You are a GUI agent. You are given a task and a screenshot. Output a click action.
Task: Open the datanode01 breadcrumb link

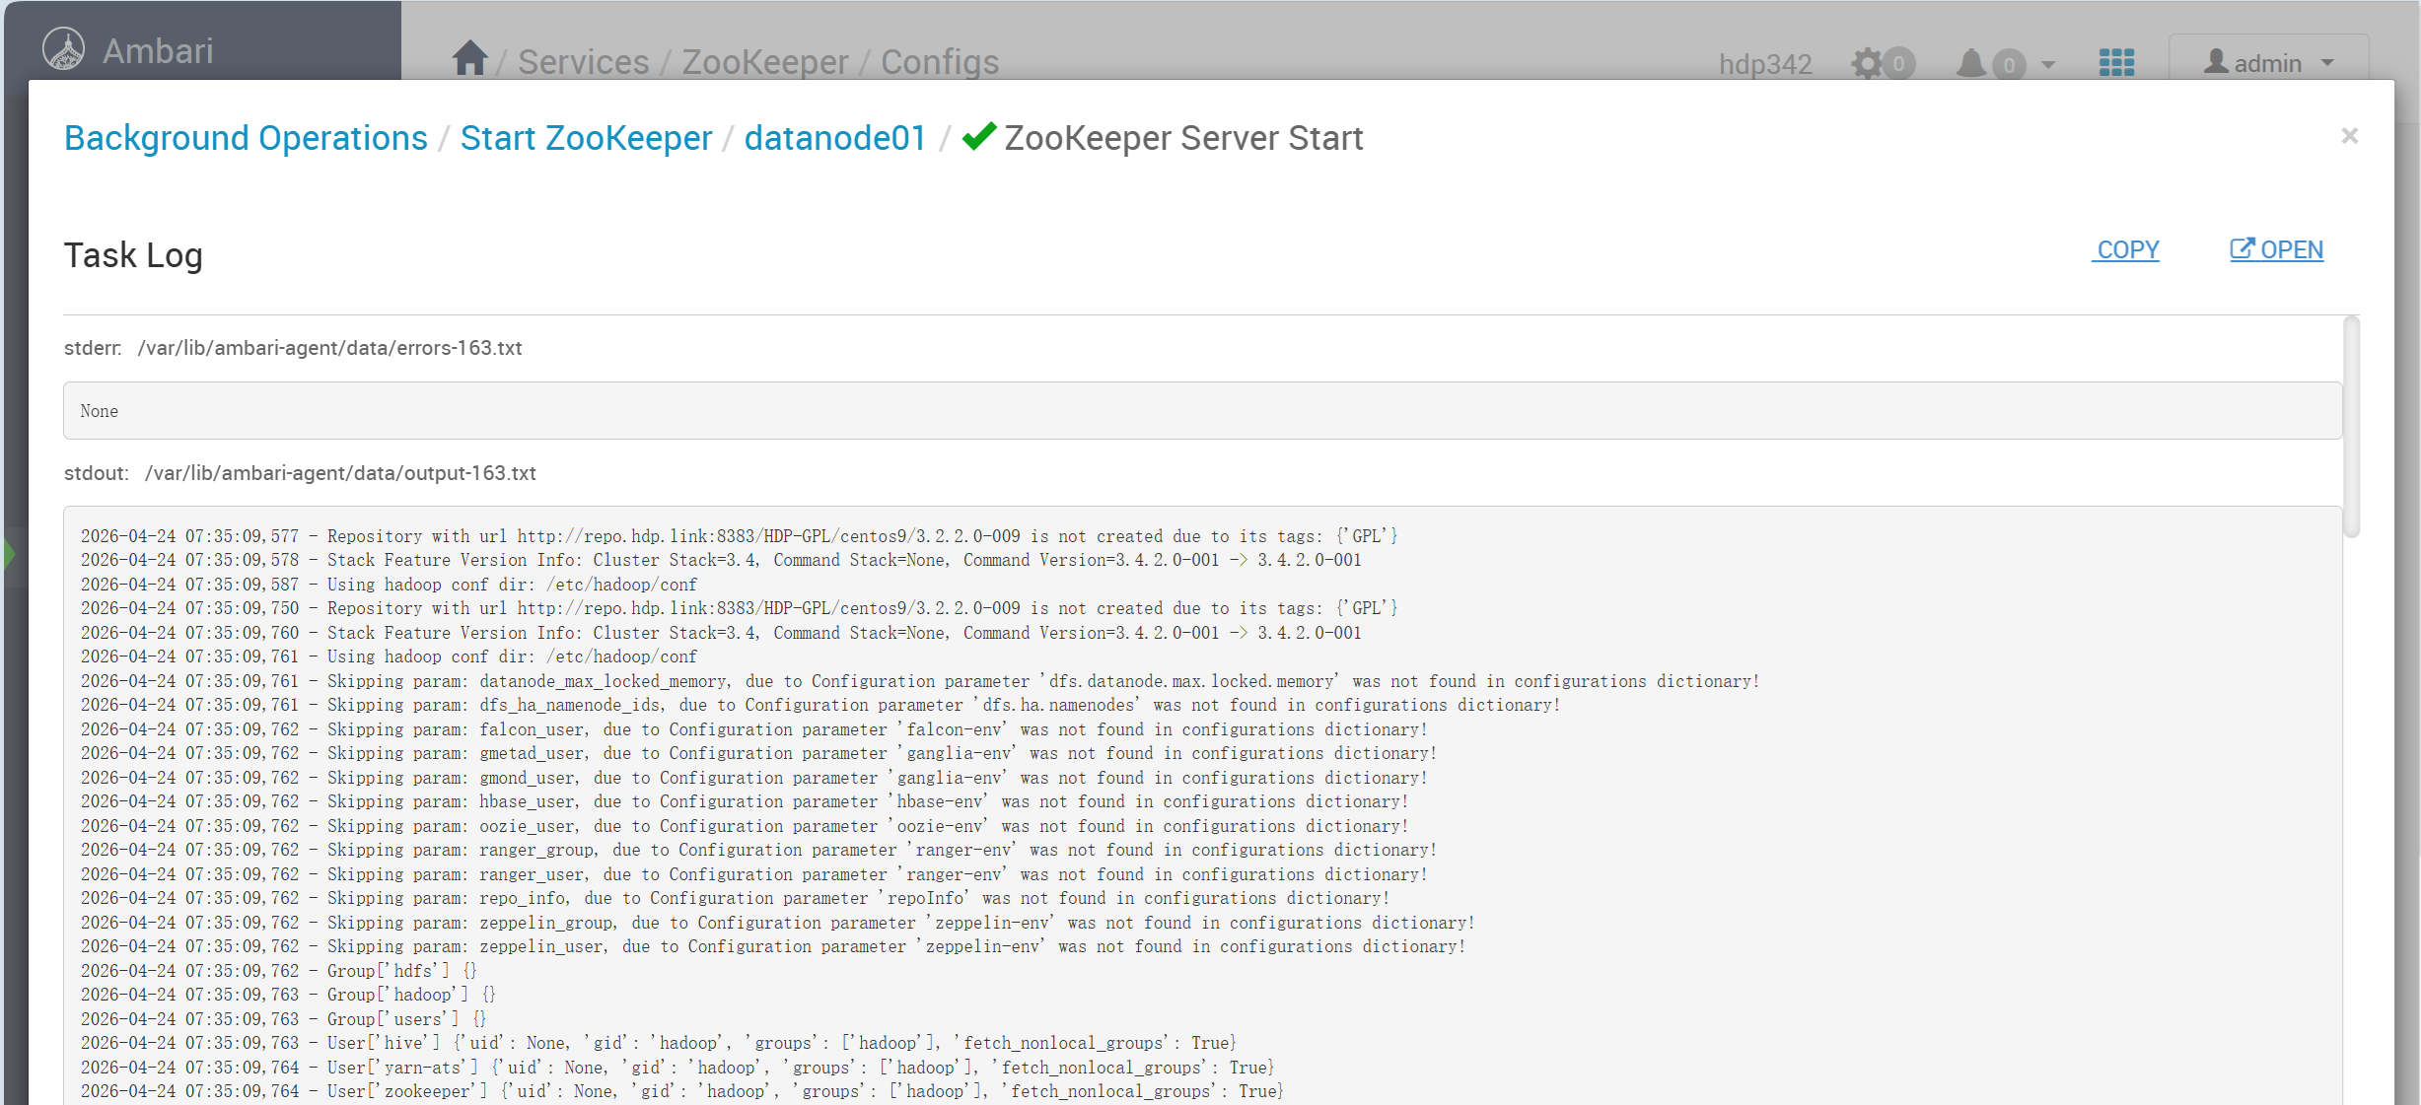click(835, 138)
